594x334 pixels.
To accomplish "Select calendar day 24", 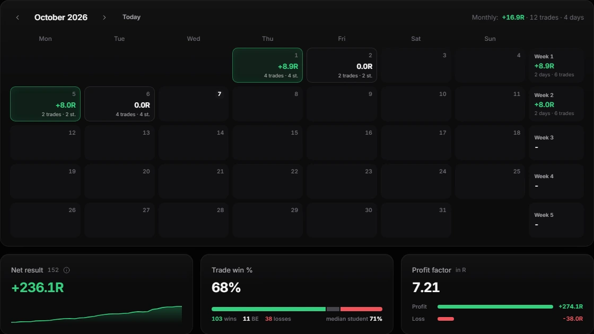I will click(416, 181).
